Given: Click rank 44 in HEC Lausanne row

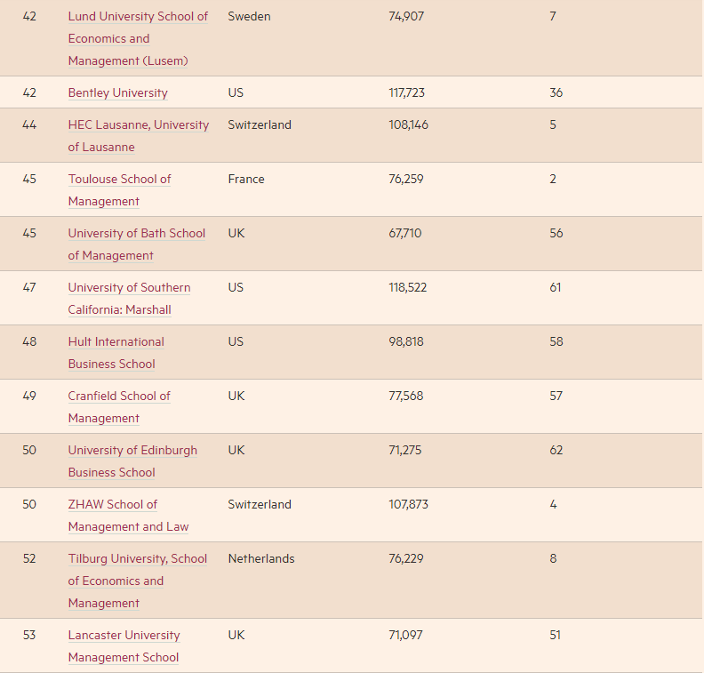Looking at the screenshot, I should [29, 124].
